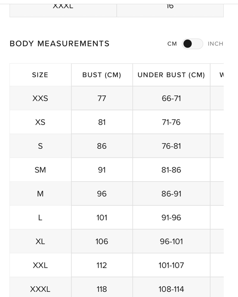Select the CM unit label

[172, 44]
